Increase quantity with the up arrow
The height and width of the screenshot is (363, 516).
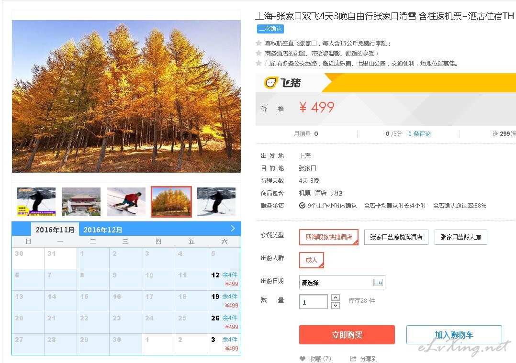[x=335, y=297]
